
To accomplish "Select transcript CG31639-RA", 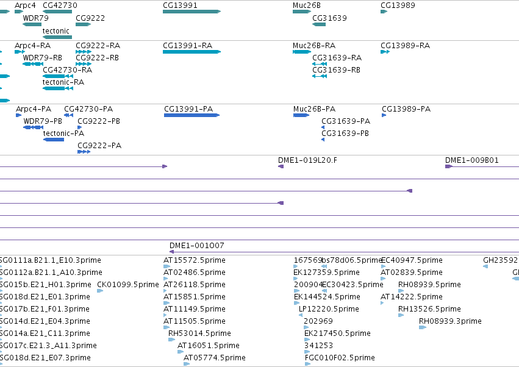I will 337,57.
